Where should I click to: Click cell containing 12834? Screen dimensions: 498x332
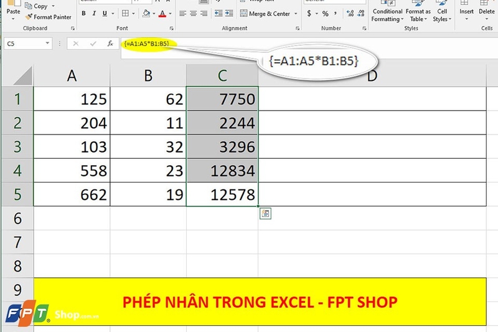(x=222, y=170)
